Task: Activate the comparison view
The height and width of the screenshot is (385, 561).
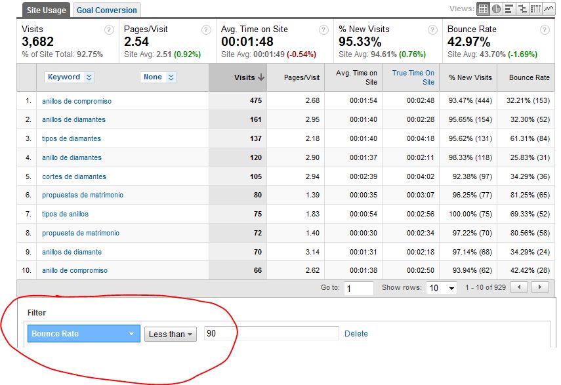Action: tap(522, 9)
